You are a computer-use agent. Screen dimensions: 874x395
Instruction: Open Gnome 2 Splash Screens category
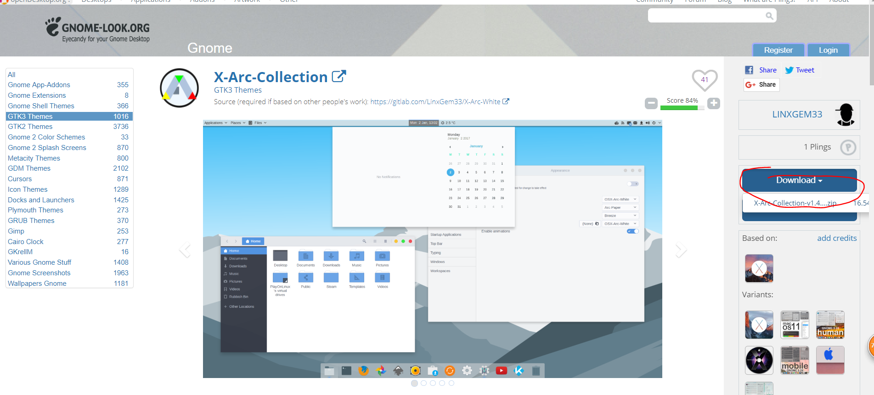pos(47,148)
